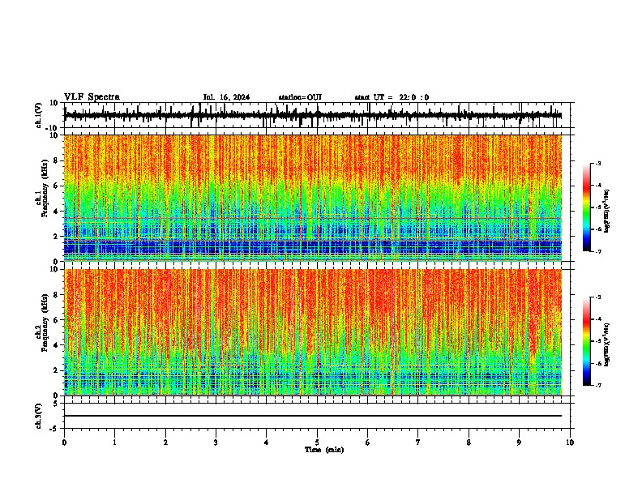642x496 pixels.
Task: Click the flat ch.3 voltage line
Action: (x=313, y=416)
